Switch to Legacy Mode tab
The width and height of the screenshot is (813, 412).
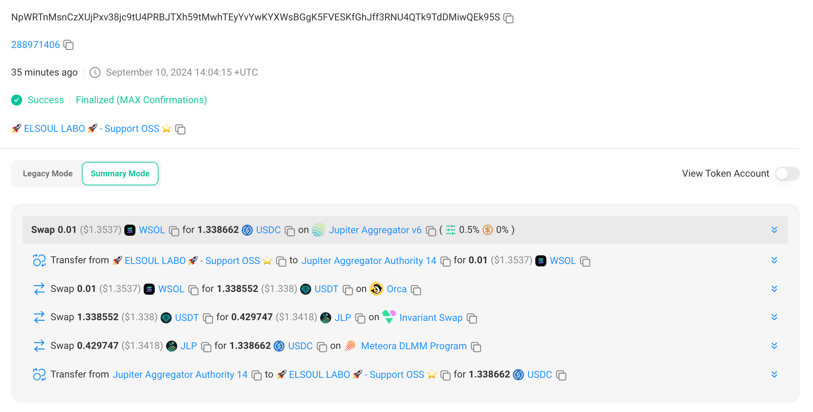pyautogui.click(x=48, y=174)
